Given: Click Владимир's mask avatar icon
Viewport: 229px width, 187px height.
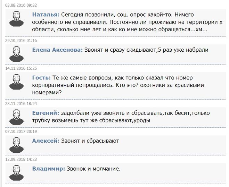Looking at the screenshot, I should 16,172.
